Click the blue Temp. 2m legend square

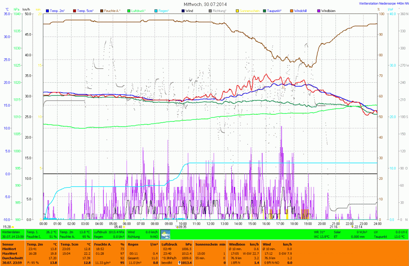coord(48,10)
